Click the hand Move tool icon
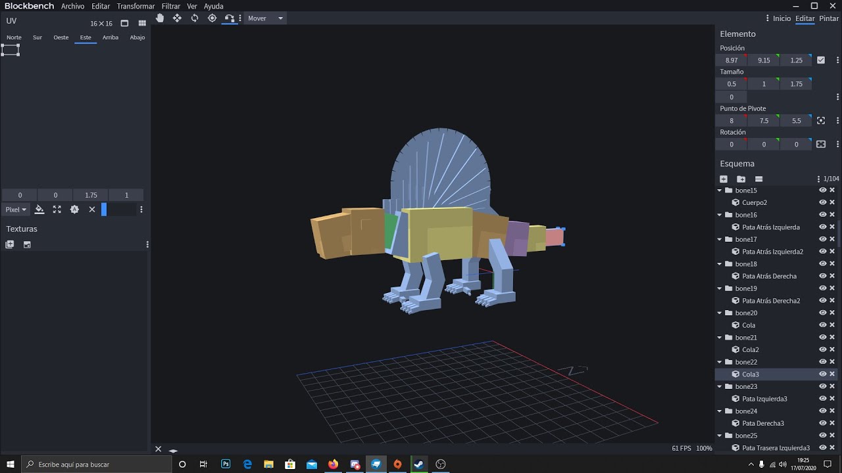The height and width of the screenshot is (473, 842). [x=160, y=18]
